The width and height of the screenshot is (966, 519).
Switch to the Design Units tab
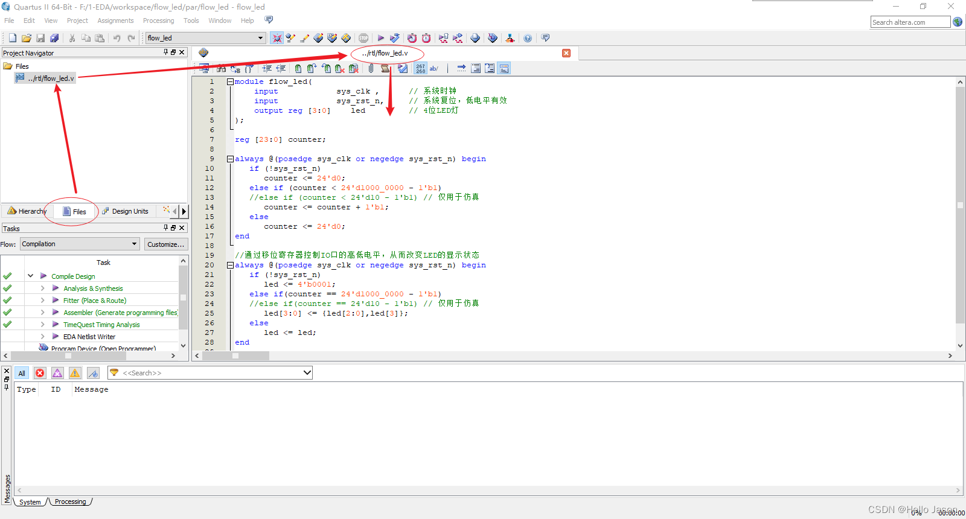pyautogui.click(x=125, y=211)
